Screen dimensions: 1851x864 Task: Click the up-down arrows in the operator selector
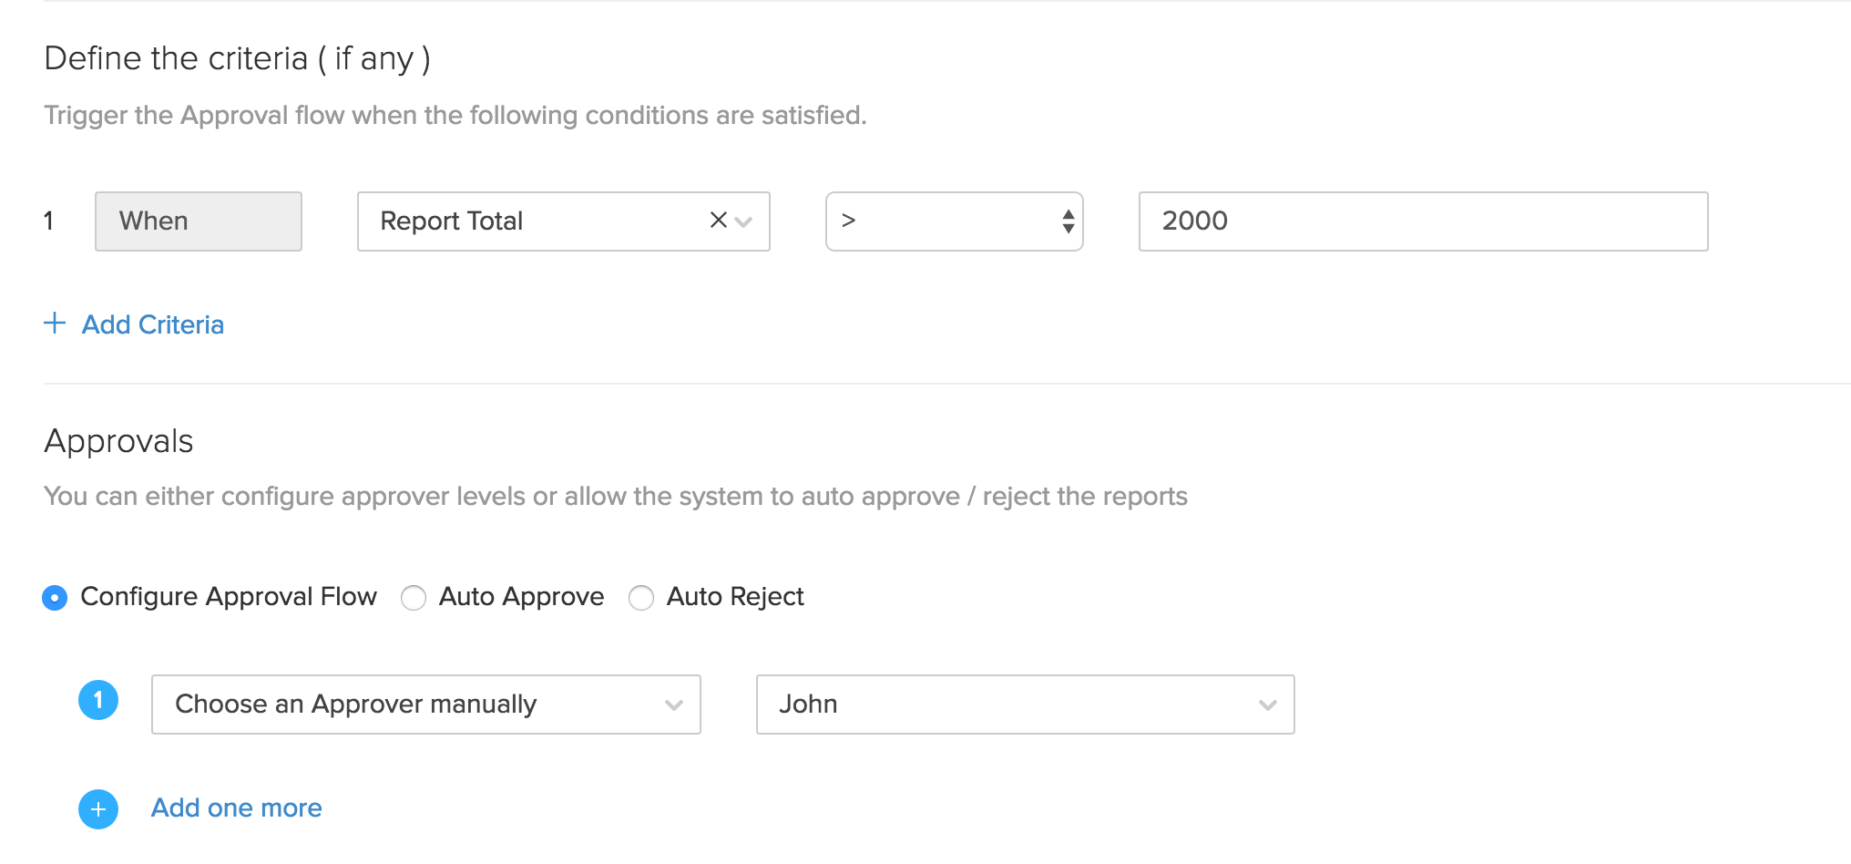click(1068, 221)
